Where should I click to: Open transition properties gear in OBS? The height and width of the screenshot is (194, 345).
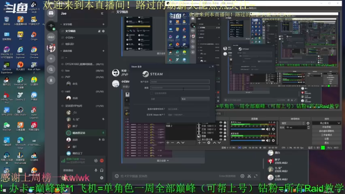click(308, 123)
